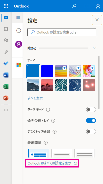103x184 pixels.
Task: Enable the デスクトップ通知 toggle
Action: click(x=91, y=131)
